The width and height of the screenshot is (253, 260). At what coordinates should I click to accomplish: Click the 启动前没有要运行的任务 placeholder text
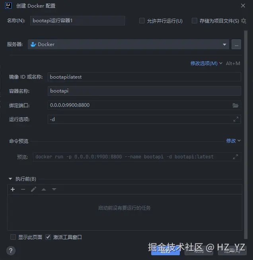[x=125, y=208]
